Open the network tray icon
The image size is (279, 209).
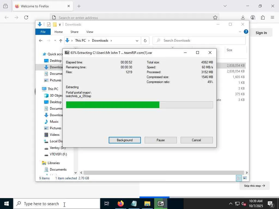point(237,204)
